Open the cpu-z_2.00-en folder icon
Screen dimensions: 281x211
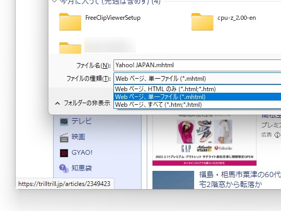[x=202, y=22]
